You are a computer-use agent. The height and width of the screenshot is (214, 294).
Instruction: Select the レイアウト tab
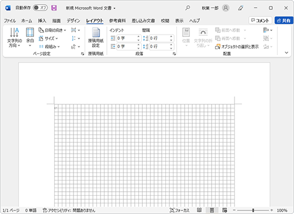point(95,21)
